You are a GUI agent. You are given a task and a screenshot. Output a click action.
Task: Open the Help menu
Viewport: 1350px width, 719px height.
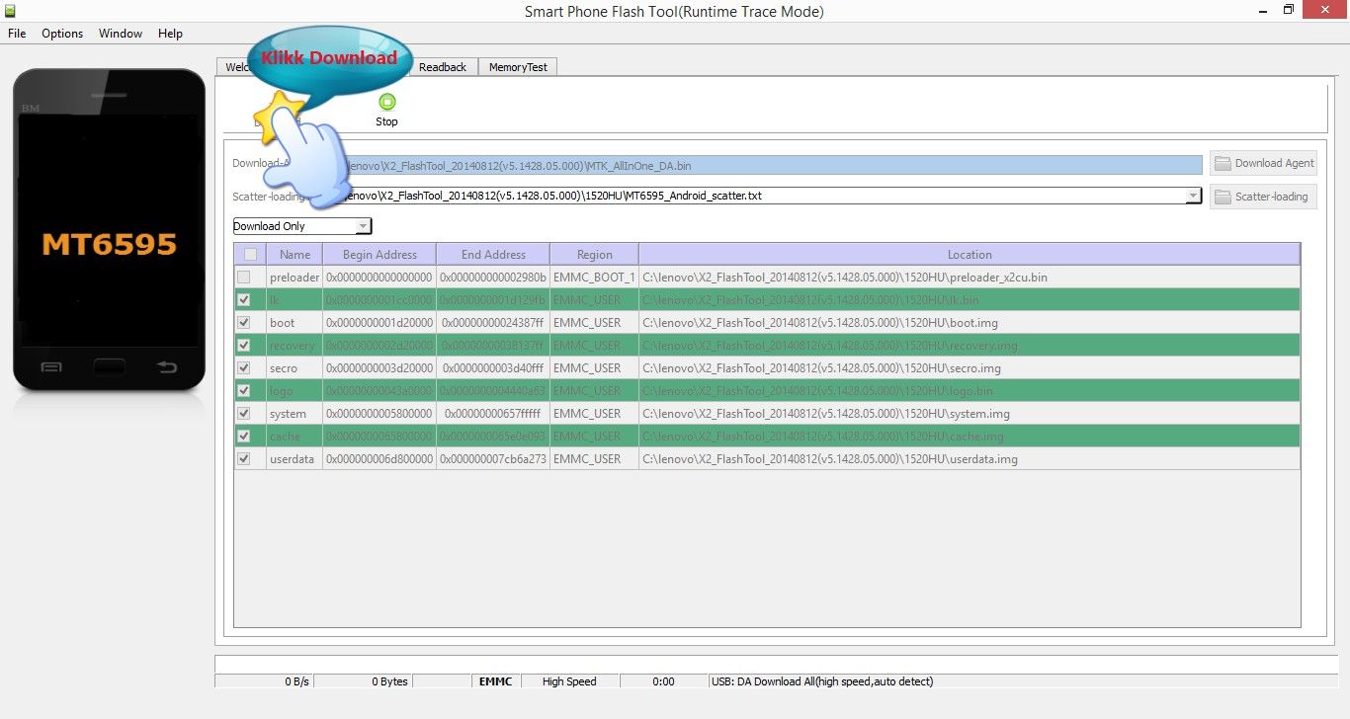tap(170, 33)
